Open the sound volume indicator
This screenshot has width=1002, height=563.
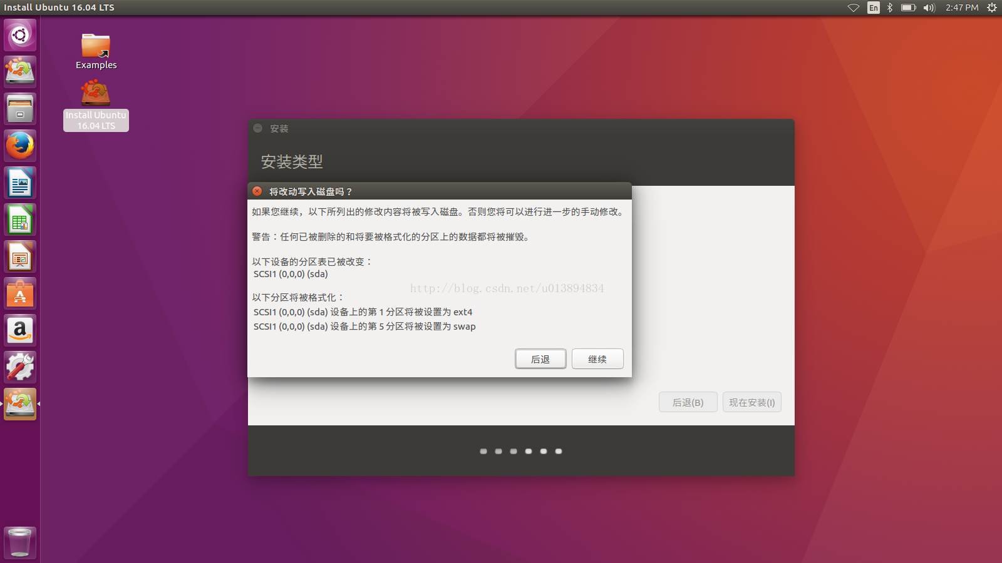[929, 8]
